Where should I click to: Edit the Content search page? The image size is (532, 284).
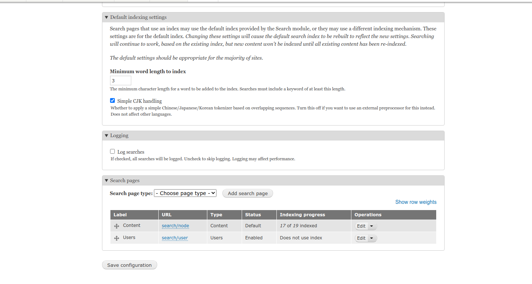(361, 226)
